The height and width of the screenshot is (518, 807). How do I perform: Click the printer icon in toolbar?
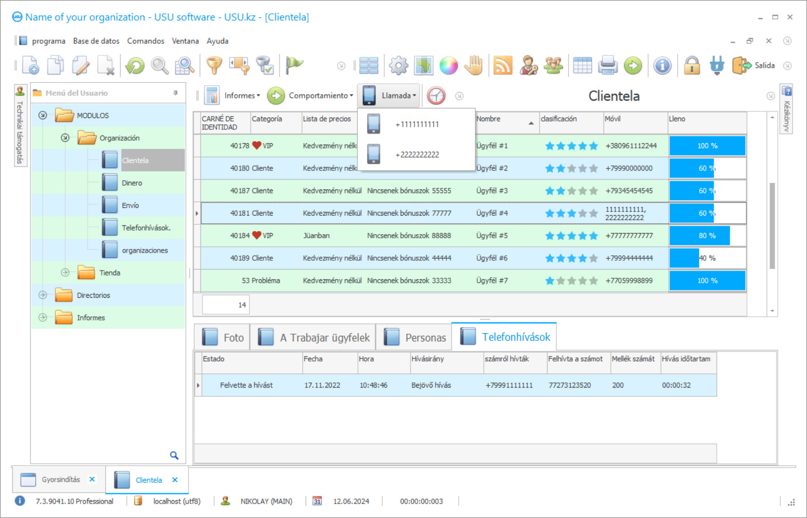point(608,66)
